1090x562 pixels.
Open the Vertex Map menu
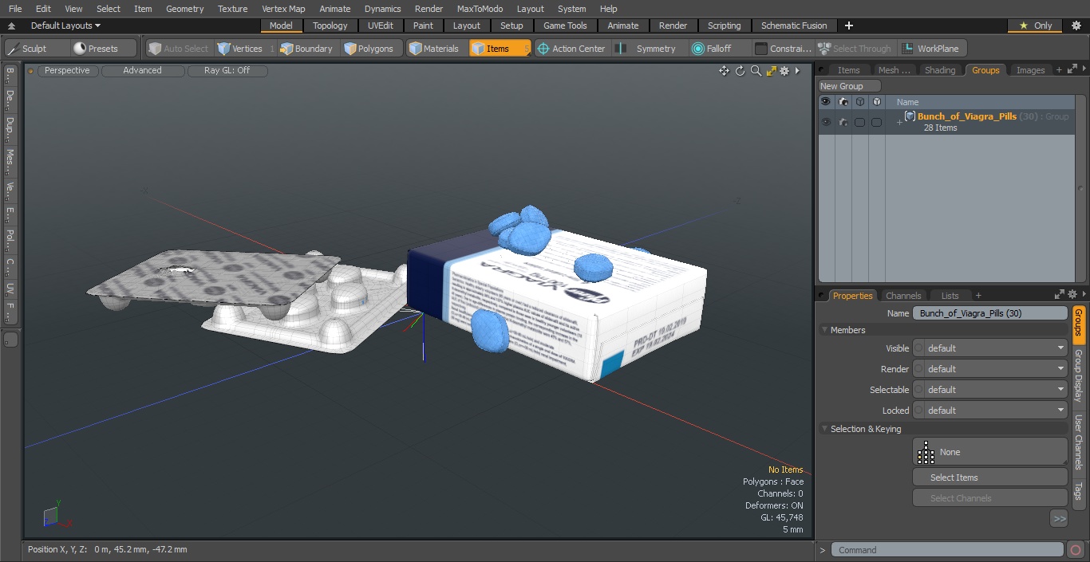coord(283,9)
